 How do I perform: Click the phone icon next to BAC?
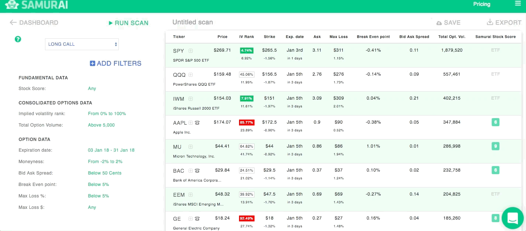[x=197, y=170]
